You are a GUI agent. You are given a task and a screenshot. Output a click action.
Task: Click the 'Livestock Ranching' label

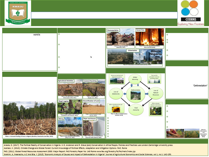(90, 81)
